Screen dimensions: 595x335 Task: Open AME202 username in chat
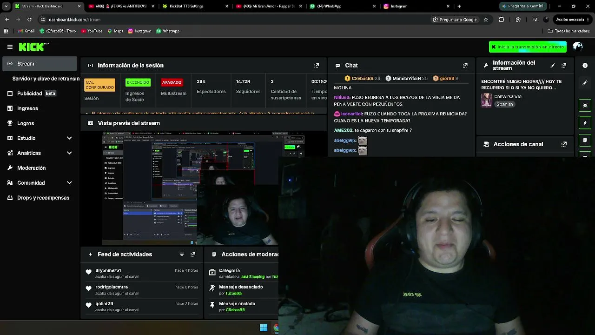coord(344,131)
